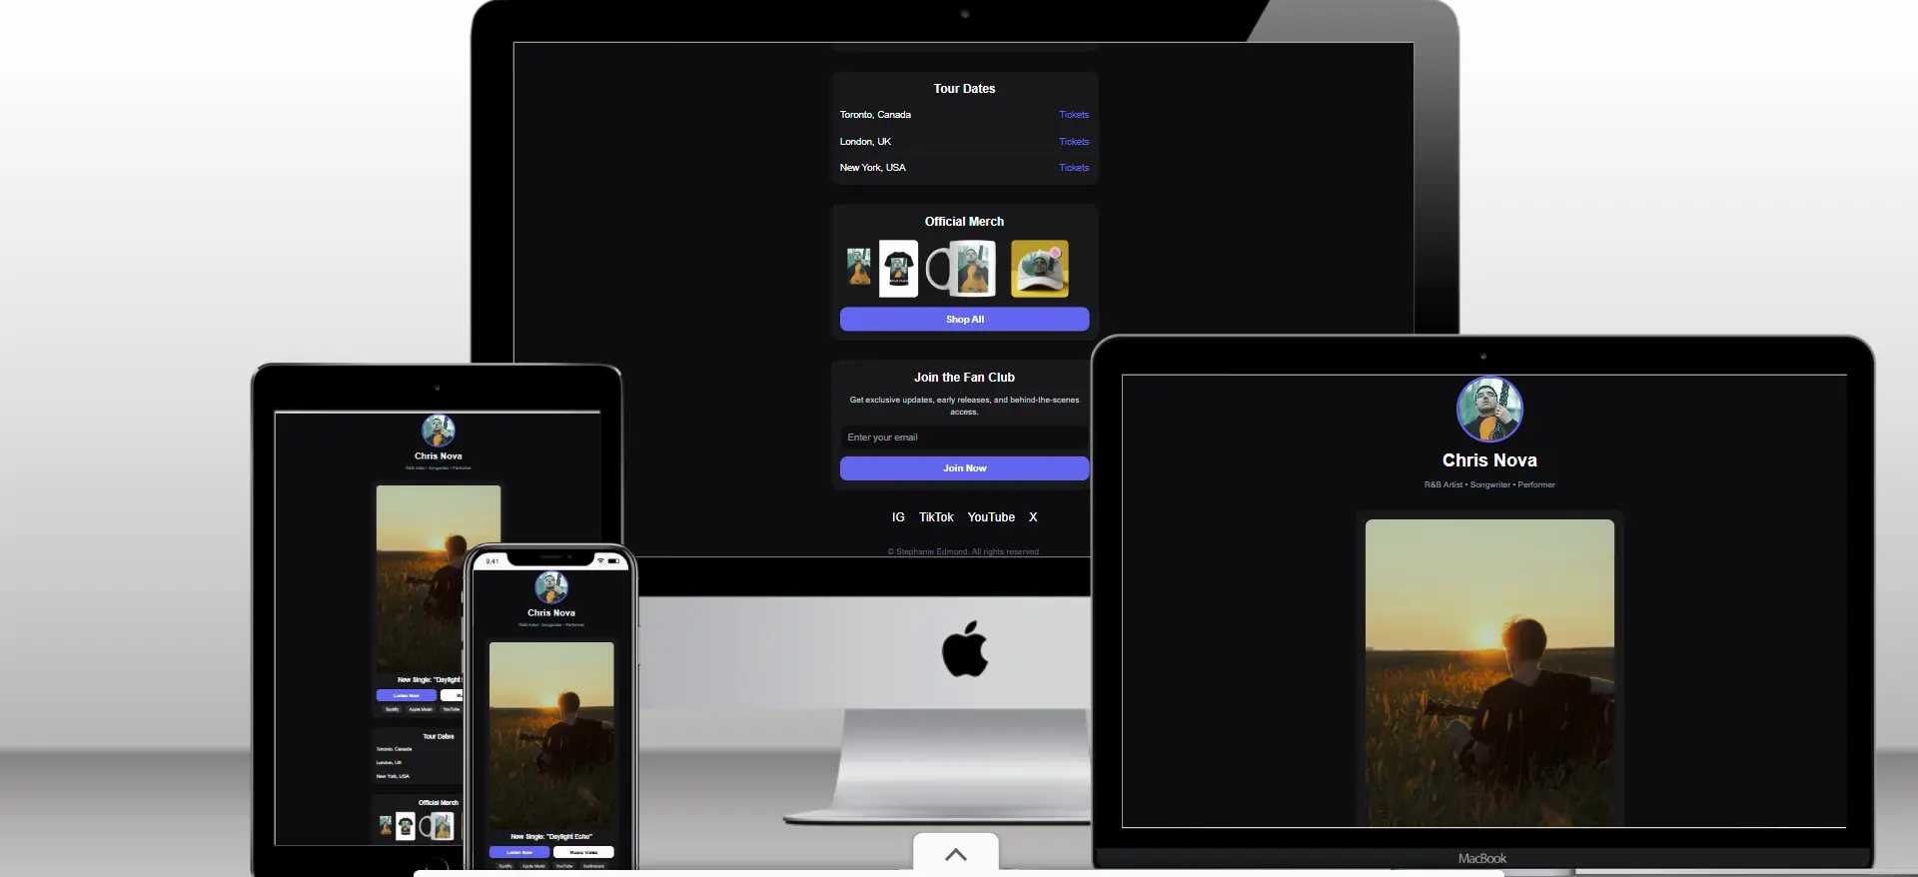Click the YouTube chip on phone
The width and height of the screenshot is (1918, 877).
pos(564,866)
